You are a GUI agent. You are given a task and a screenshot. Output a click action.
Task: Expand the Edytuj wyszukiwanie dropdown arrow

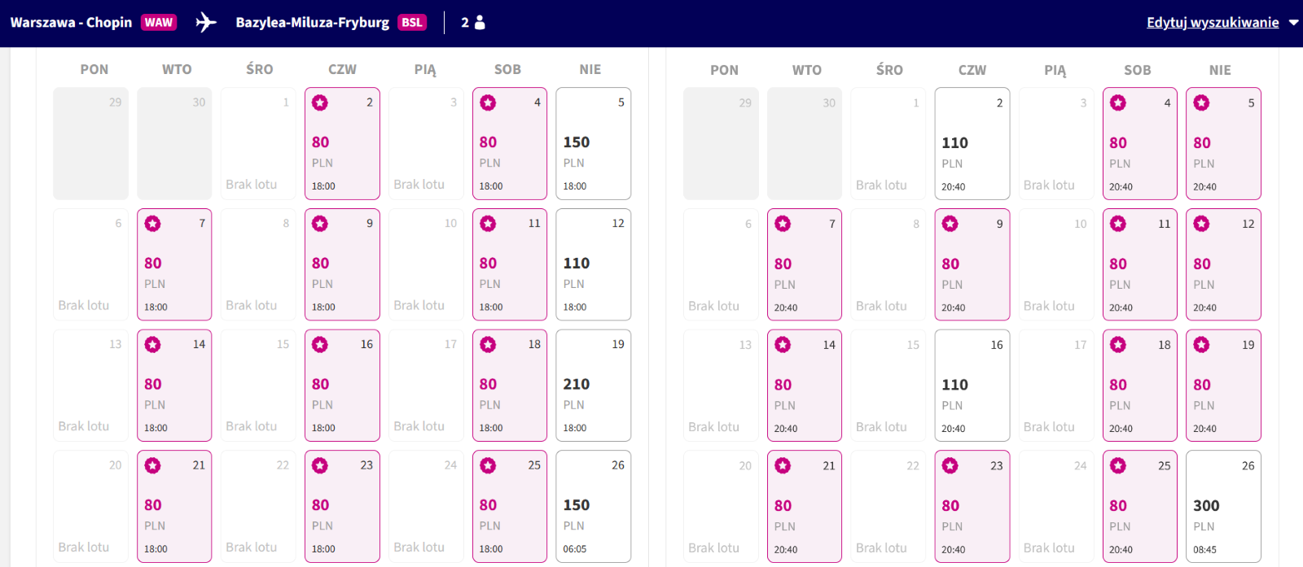click(x=1293, y=23)
